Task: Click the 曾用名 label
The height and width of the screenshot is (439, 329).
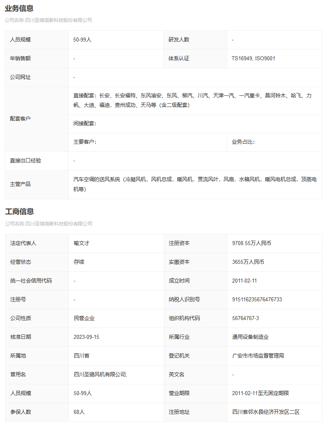Action: (18, 375)
